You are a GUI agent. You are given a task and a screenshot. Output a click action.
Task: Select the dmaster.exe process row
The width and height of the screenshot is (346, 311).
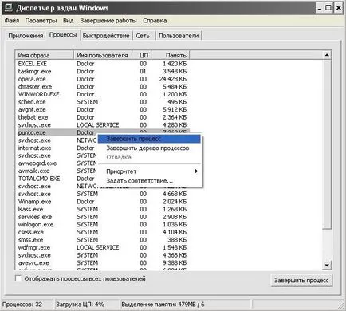point(102,87)
